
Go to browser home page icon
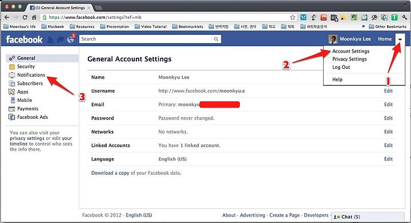pyautogui.click(x=34, y=17)
